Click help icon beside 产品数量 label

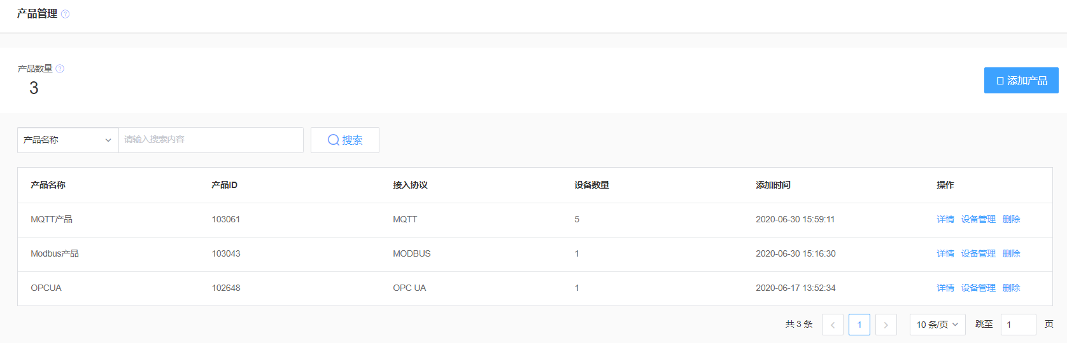point(60,69)
